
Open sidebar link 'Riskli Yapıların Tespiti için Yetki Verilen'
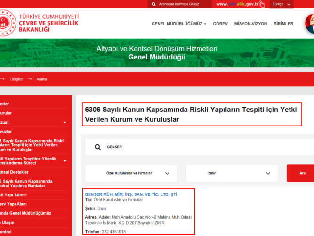point(32,145)
